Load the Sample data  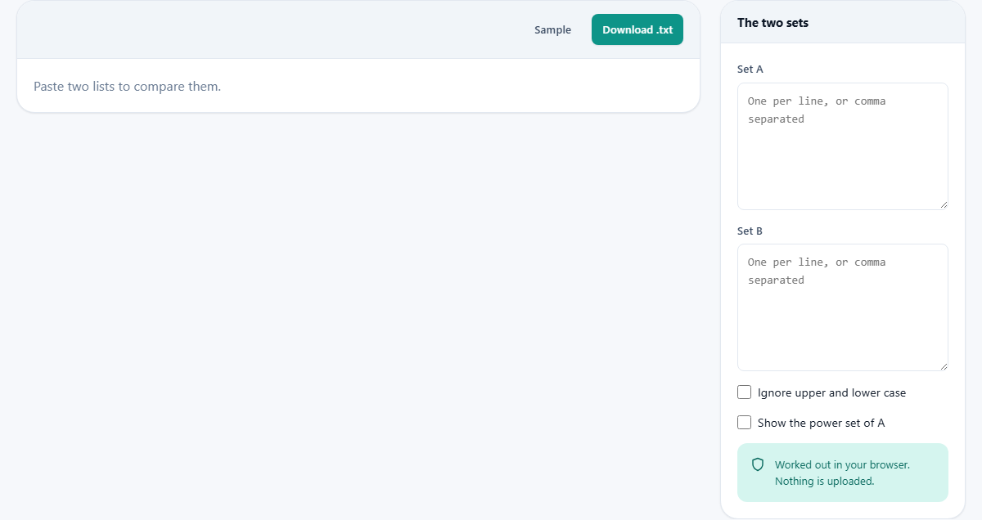[x=552, y=29]
